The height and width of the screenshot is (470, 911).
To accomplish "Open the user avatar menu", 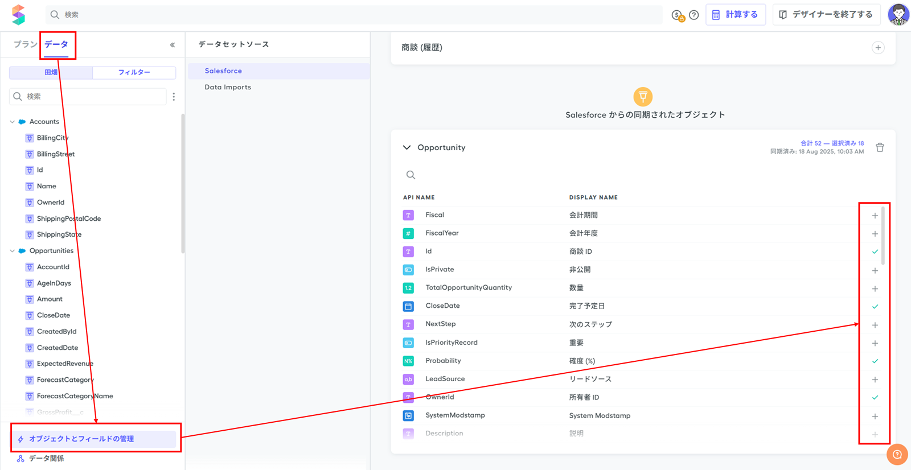I will coord(898,15).
